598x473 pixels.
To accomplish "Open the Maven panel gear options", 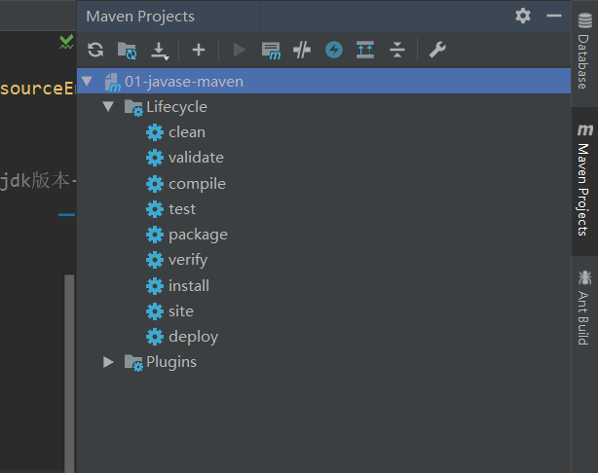I will (x=523, y=16).
